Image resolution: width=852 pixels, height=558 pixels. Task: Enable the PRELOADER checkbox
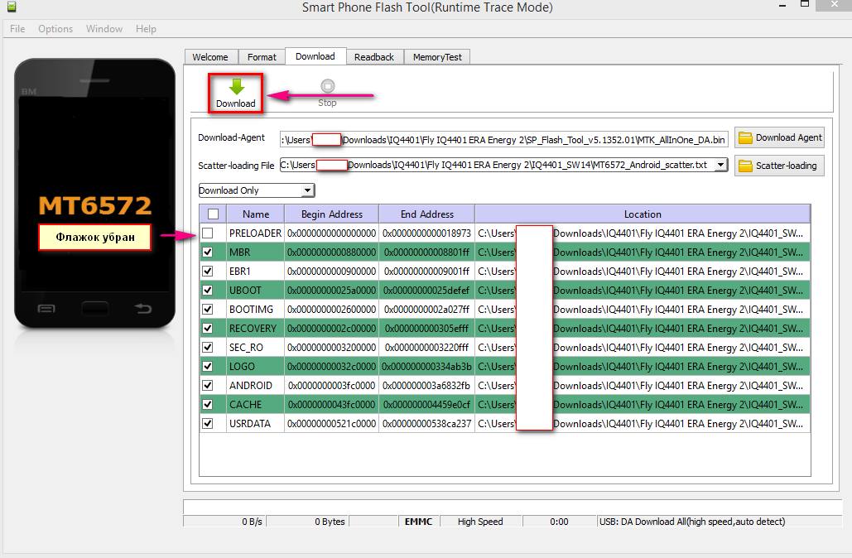point(208,233)
